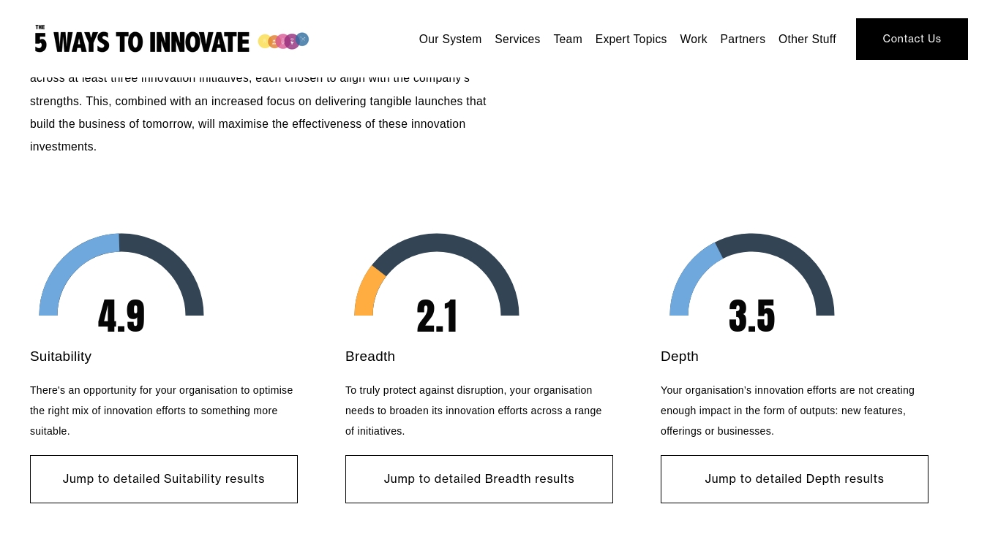
Task: Open the Partners nav link
Action: pos(743,39)
